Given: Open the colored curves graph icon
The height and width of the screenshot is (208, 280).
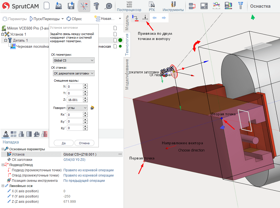Looking at the screenshot, I should pyautogui.click(x=217, y=6).
